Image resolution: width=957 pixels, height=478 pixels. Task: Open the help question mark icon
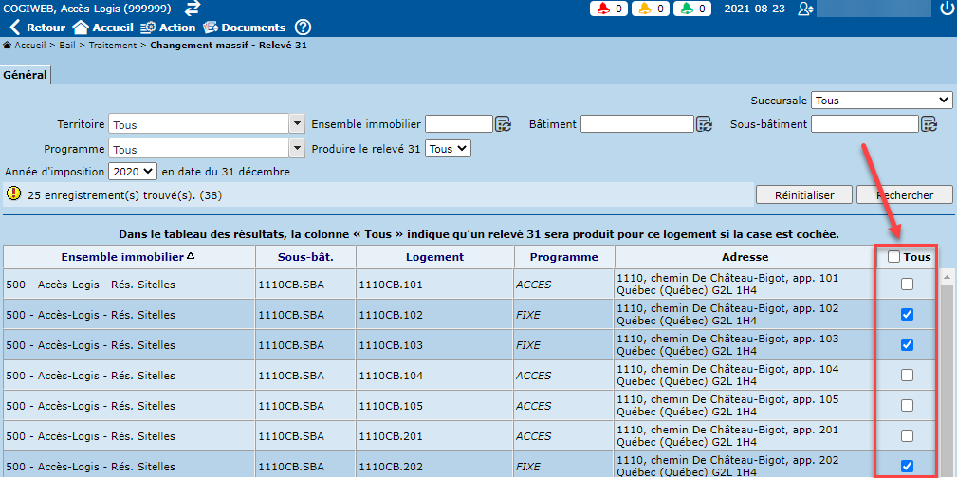(x=303, y=28)
